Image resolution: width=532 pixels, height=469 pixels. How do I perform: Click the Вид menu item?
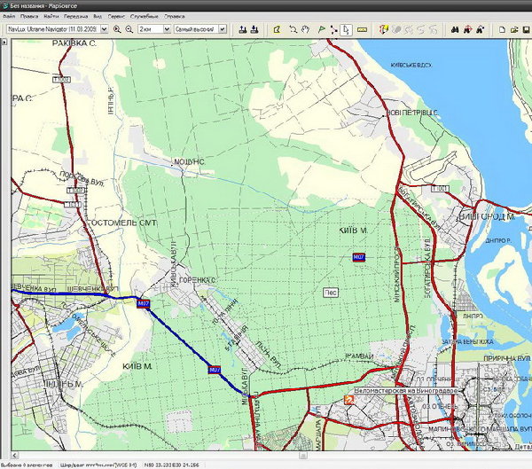98,16
